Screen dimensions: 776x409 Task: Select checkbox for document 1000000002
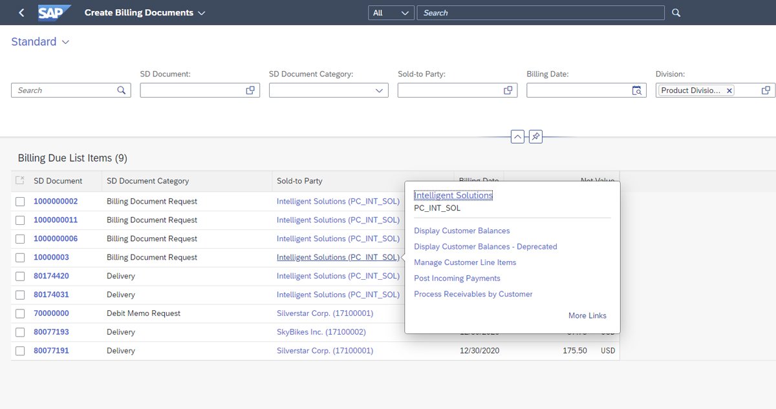(20, 202)
